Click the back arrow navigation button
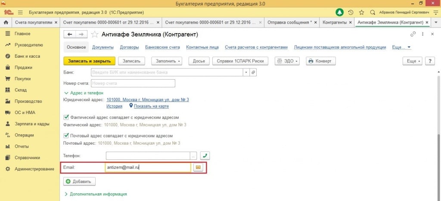Image resolution: width=441 pixels, height=201 pixels. tap(69, 34)
